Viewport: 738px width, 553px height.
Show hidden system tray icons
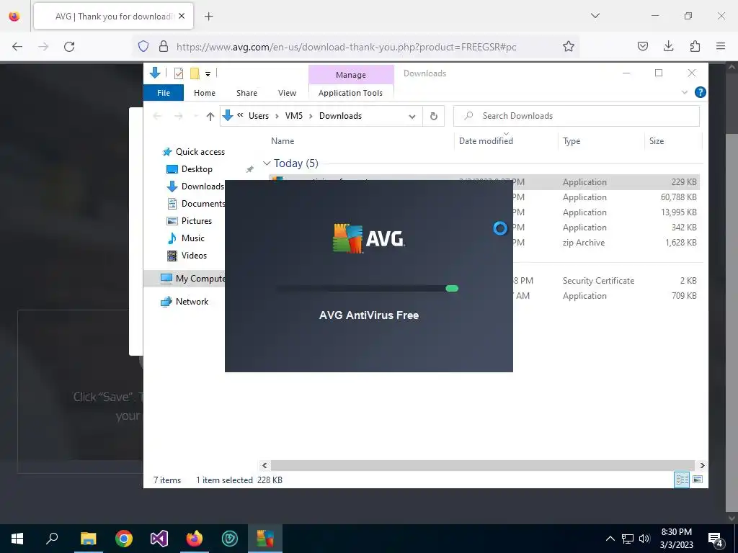pyautogui.click(x=610, y=539)
